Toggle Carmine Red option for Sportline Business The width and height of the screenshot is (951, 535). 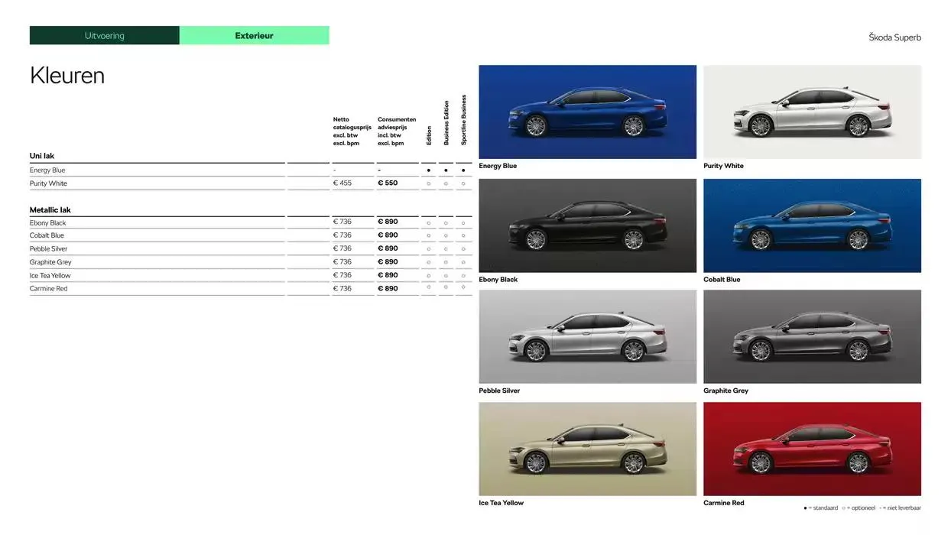(x=463, y=288)
